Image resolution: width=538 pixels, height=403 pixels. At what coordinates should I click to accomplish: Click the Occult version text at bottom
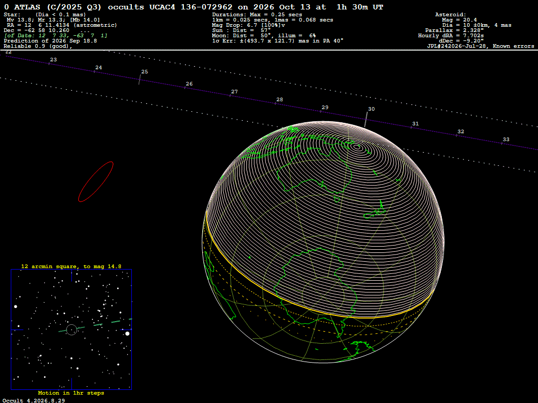(x=34, y=400)
